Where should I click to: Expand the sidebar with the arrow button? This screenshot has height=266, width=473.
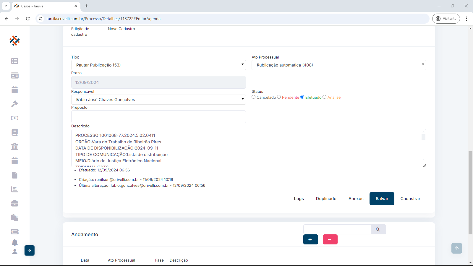(x=30, y=250)
